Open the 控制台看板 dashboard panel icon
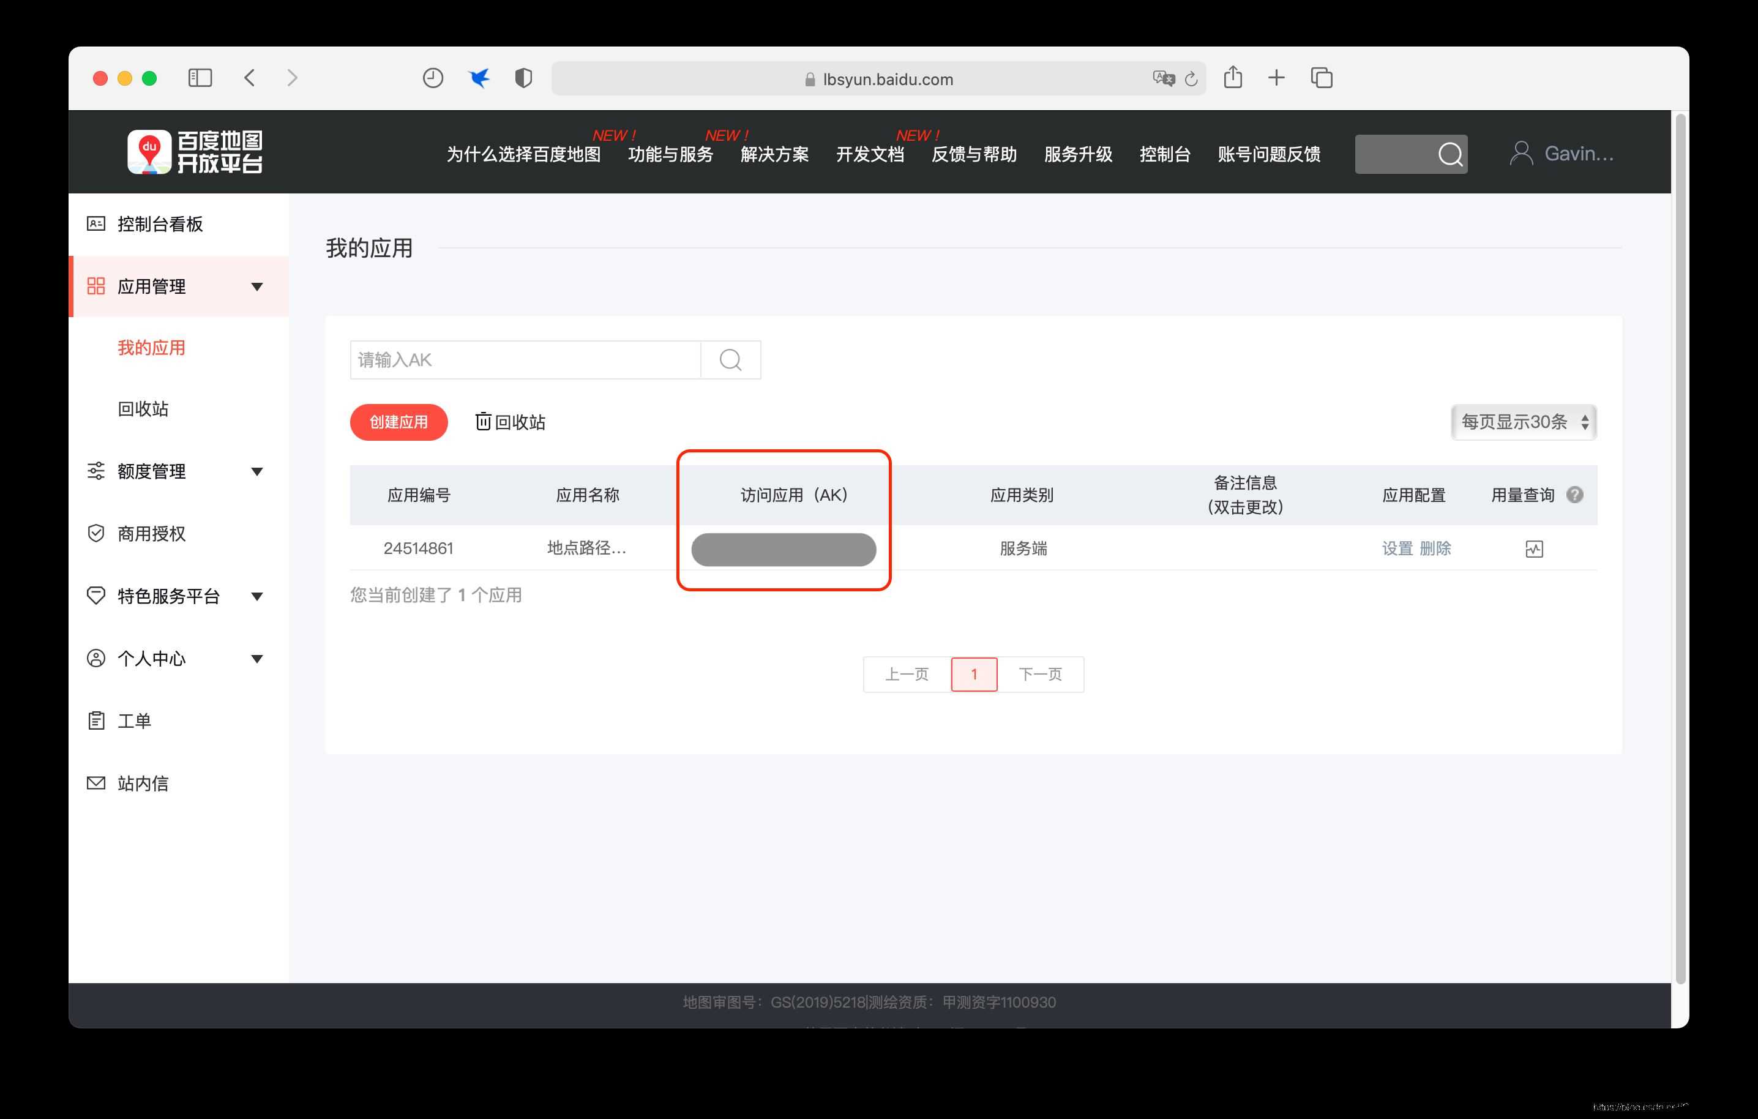The height and width of the screenshot is (1119, 1758). [96, 224]
